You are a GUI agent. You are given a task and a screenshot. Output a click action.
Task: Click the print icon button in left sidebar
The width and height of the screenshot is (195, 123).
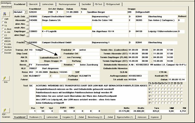click(x=6, y=14)
